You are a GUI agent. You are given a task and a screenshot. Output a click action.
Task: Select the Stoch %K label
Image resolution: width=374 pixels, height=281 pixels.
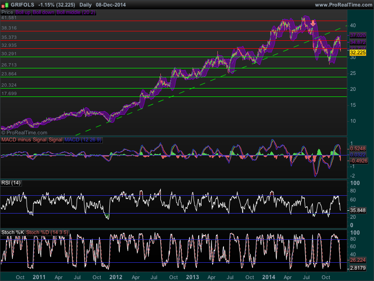[x=13, y=232]
